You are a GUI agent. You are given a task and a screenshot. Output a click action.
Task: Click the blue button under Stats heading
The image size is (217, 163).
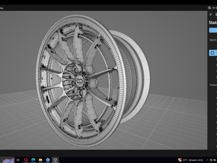(213, 30)
